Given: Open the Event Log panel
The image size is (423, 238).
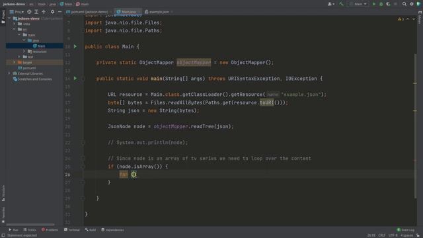Looking at the screenshot, I should tap(405, 230).
